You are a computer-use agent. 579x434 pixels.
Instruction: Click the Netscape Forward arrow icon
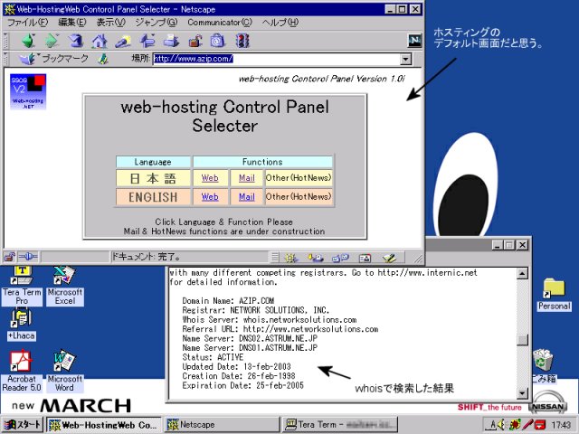click(x=52, y=41)
